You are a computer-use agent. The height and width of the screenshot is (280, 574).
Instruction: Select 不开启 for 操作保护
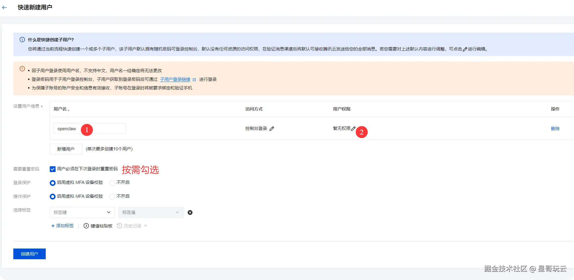(x=112, y=197)
